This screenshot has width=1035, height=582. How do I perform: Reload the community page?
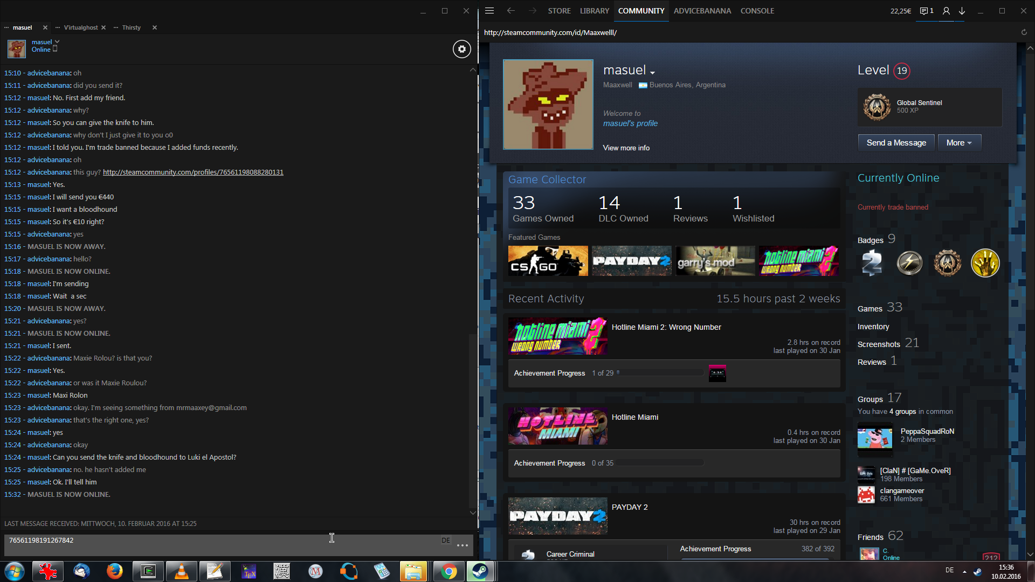click(1024, 32)
